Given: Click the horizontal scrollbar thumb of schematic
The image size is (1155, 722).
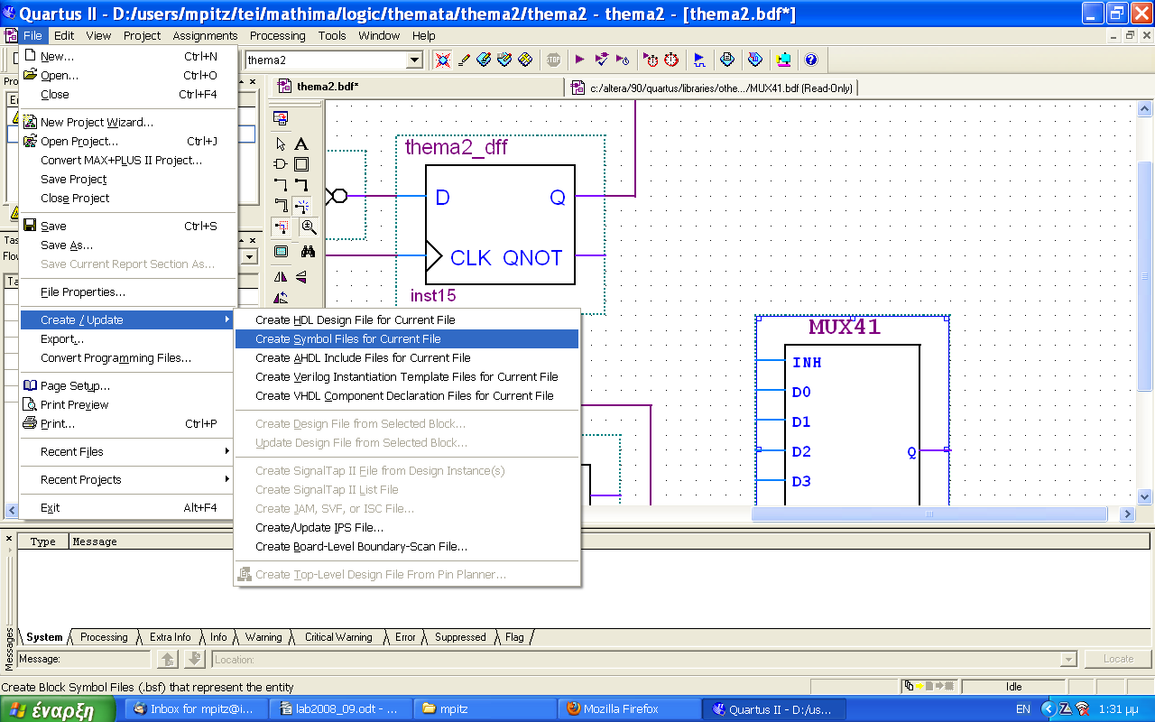Looking at the screenshot, I should pyautogui.click(x=929, y=514).
